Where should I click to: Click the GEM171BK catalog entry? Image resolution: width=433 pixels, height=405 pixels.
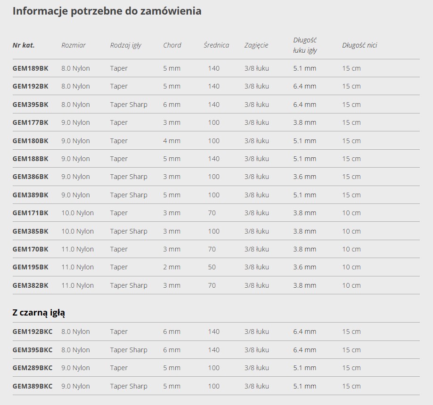(x=30, y=213)
